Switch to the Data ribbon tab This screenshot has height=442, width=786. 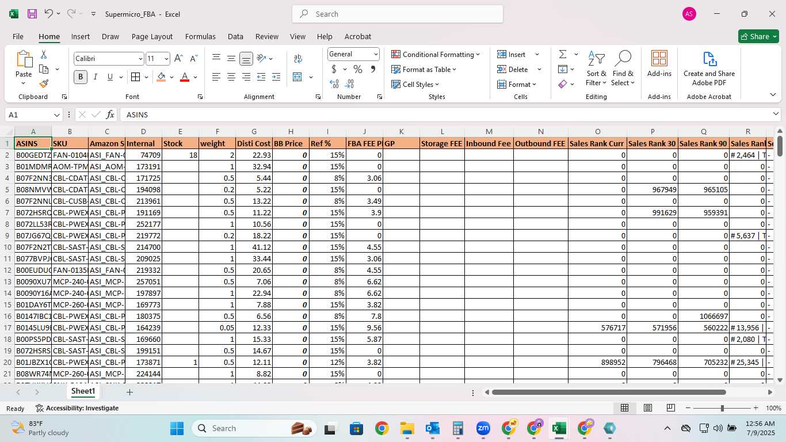point(235,36)
